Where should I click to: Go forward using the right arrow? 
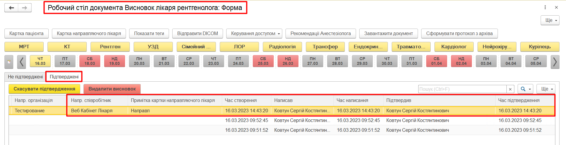tap(25, 8)
